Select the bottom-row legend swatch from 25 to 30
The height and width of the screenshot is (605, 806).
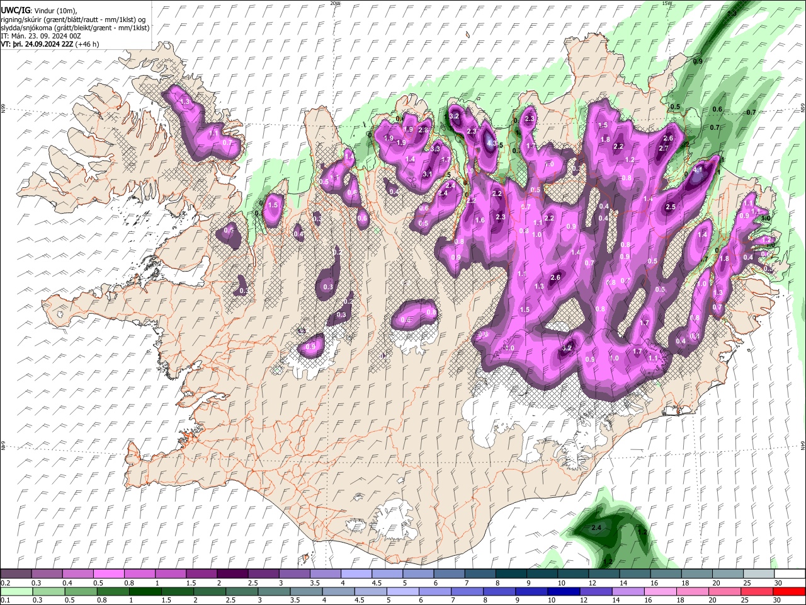coord(756,592)
